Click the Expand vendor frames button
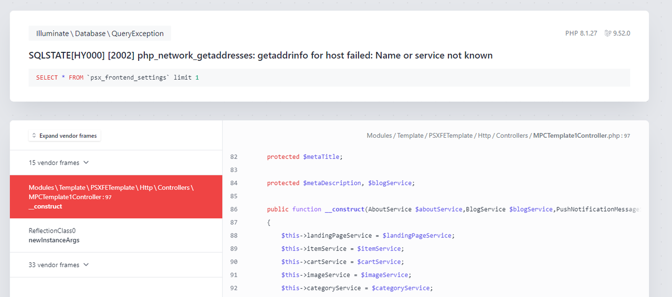The width and height of the screenshot is (672, 297). click(x=65, y=136)
